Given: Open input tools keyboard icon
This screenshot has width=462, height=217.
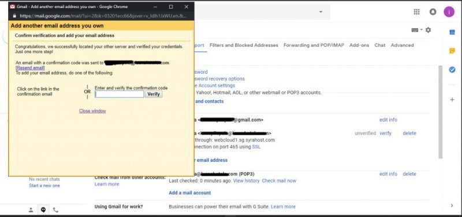Looking at the screenshot, I should (x=415, y=30).
